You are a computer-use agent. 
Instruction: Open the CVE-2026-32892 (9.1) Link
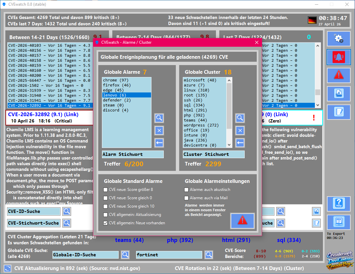[43, 114]
